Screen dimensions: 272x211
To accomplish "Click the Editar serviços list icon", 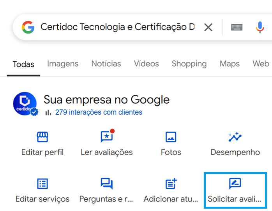I will click(42, 183).
